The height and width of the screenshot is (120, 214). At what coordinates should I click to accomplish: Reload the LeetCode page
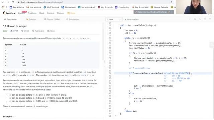(13, 2)
